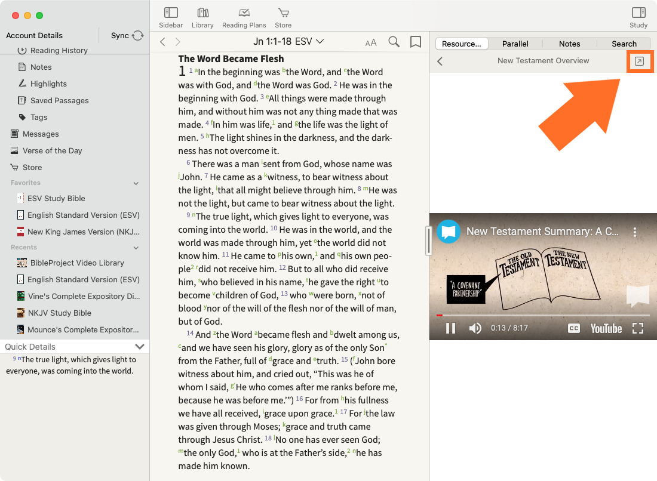
Task: Toggle the Sidebar toolbar button
Action: pyautogui.click(x=171, y=18)
